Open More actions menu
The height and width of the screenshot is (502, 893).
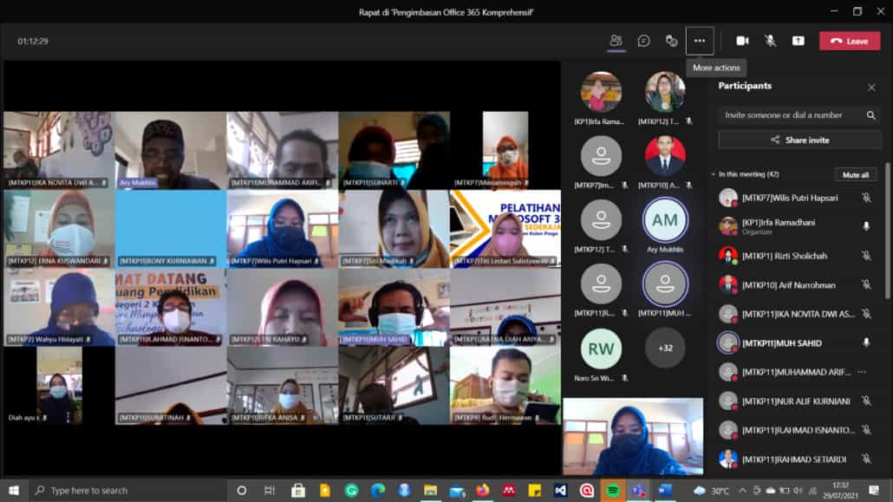pyautogui.click(x=700, y=41)
